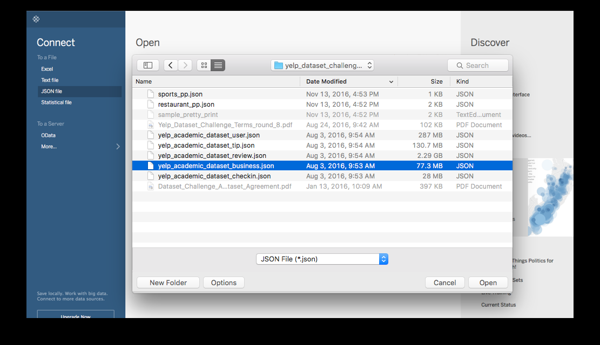Click Upgrade Now button
This screenshot has width=600, height=345.
tap(76, 314)
